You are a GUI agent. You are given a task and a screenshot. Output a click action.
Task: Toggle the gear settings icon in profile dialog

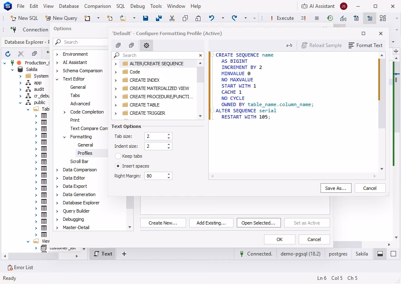click(146, 45)
